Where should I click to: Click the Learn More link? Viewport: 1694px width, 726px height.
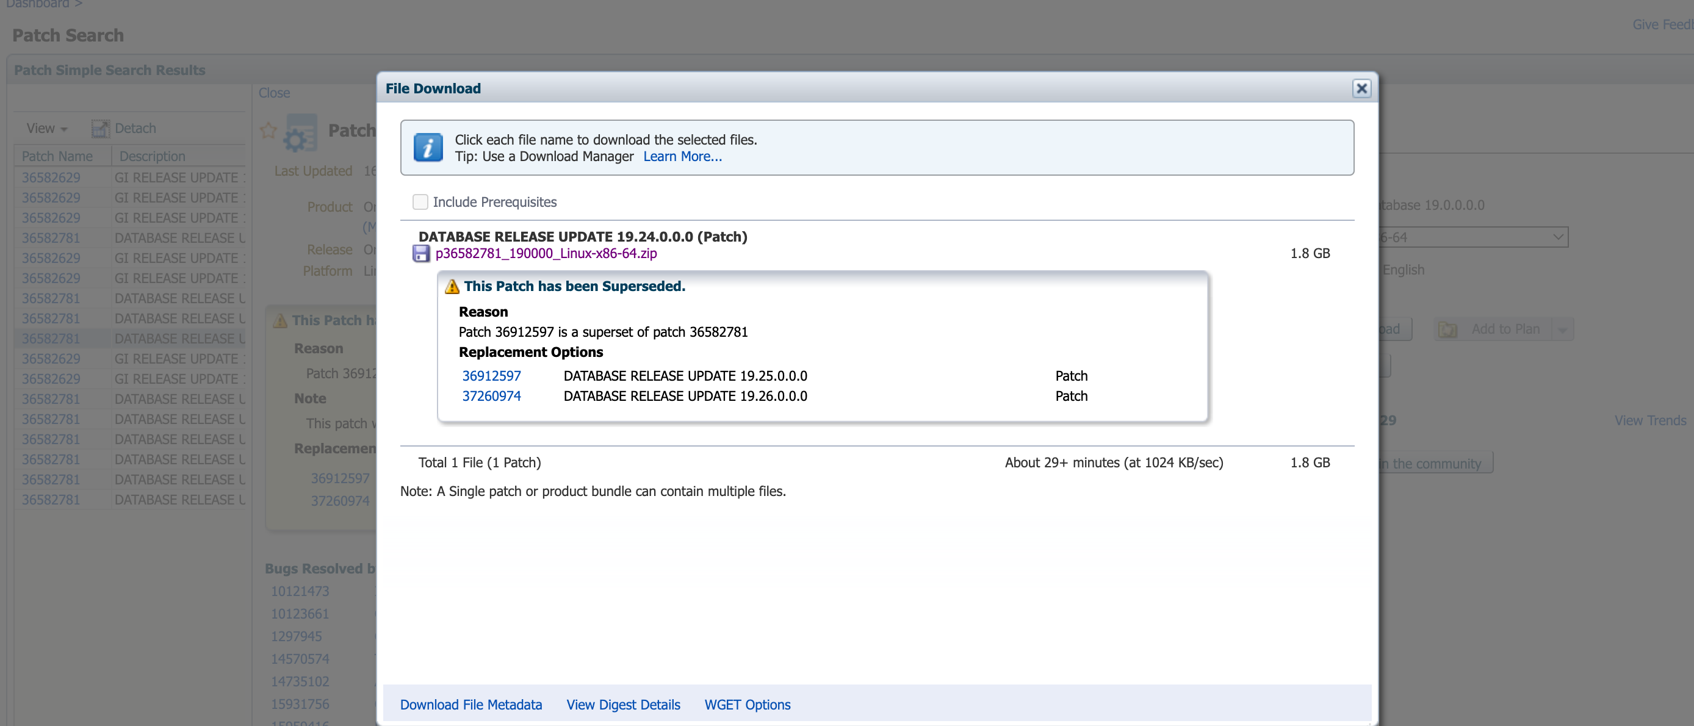(682, 157)
